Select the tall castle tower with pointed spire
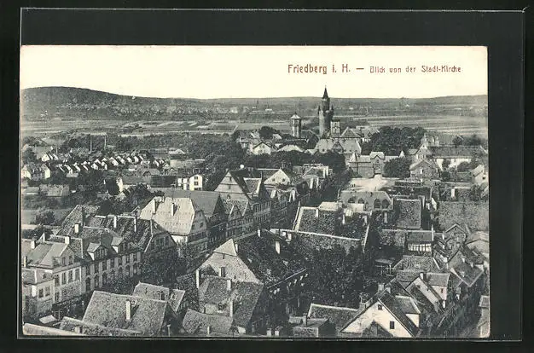 point(325,113)
